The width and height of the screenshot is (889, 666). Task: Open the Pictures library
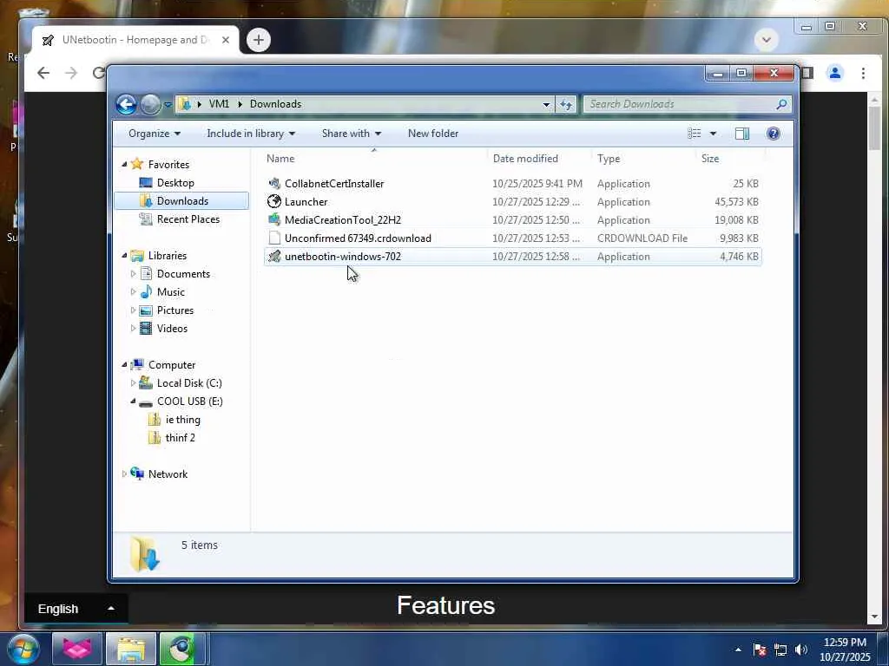click(175, 310)
